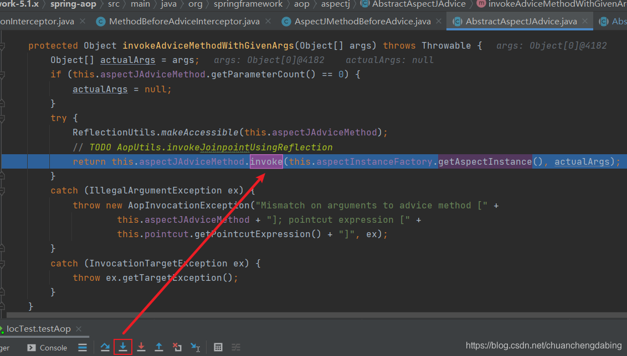Click the method name invokeAdviceMethodWithGivenArgs in signature
Image resolution: width=627 pixels, height=356 pixels.
coord(208,46)
